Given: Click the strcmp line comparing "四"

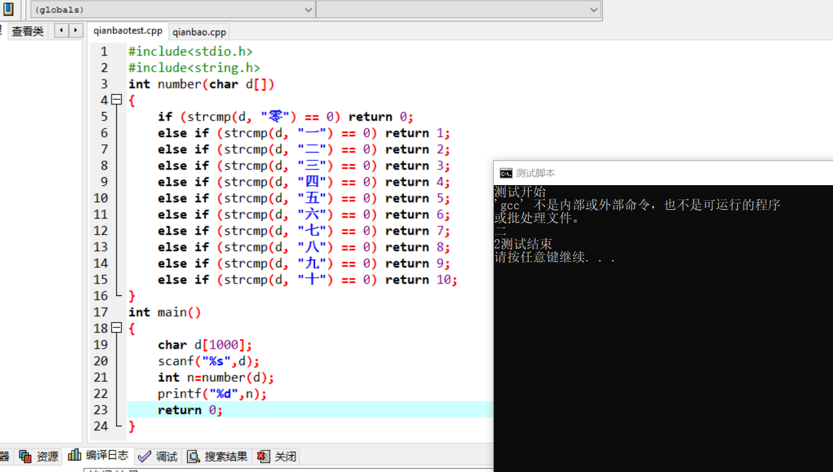Looking at the screenshot, I should [304, 182].
